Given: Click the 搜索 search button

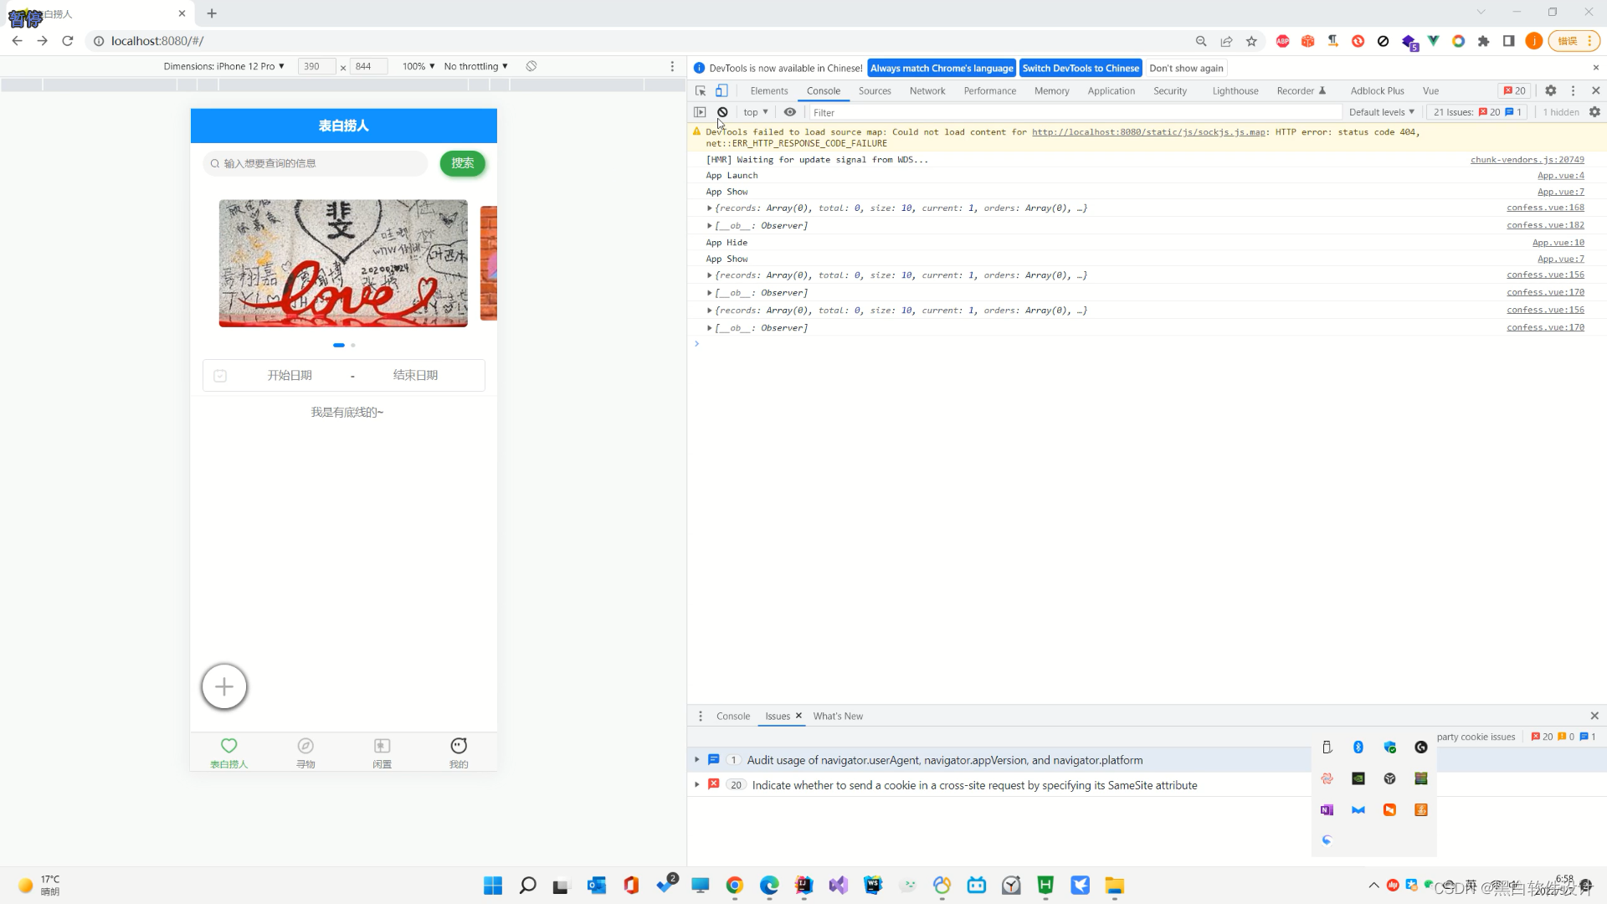Looking at the screenshot, I should coord(461,163).
